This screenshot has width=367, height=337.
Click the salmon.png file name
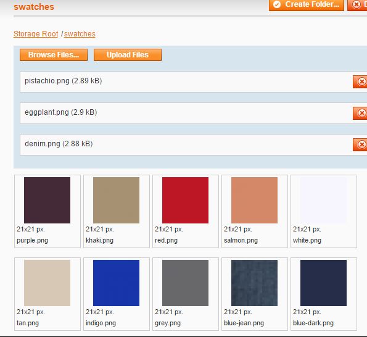click(x=241, y=241)
